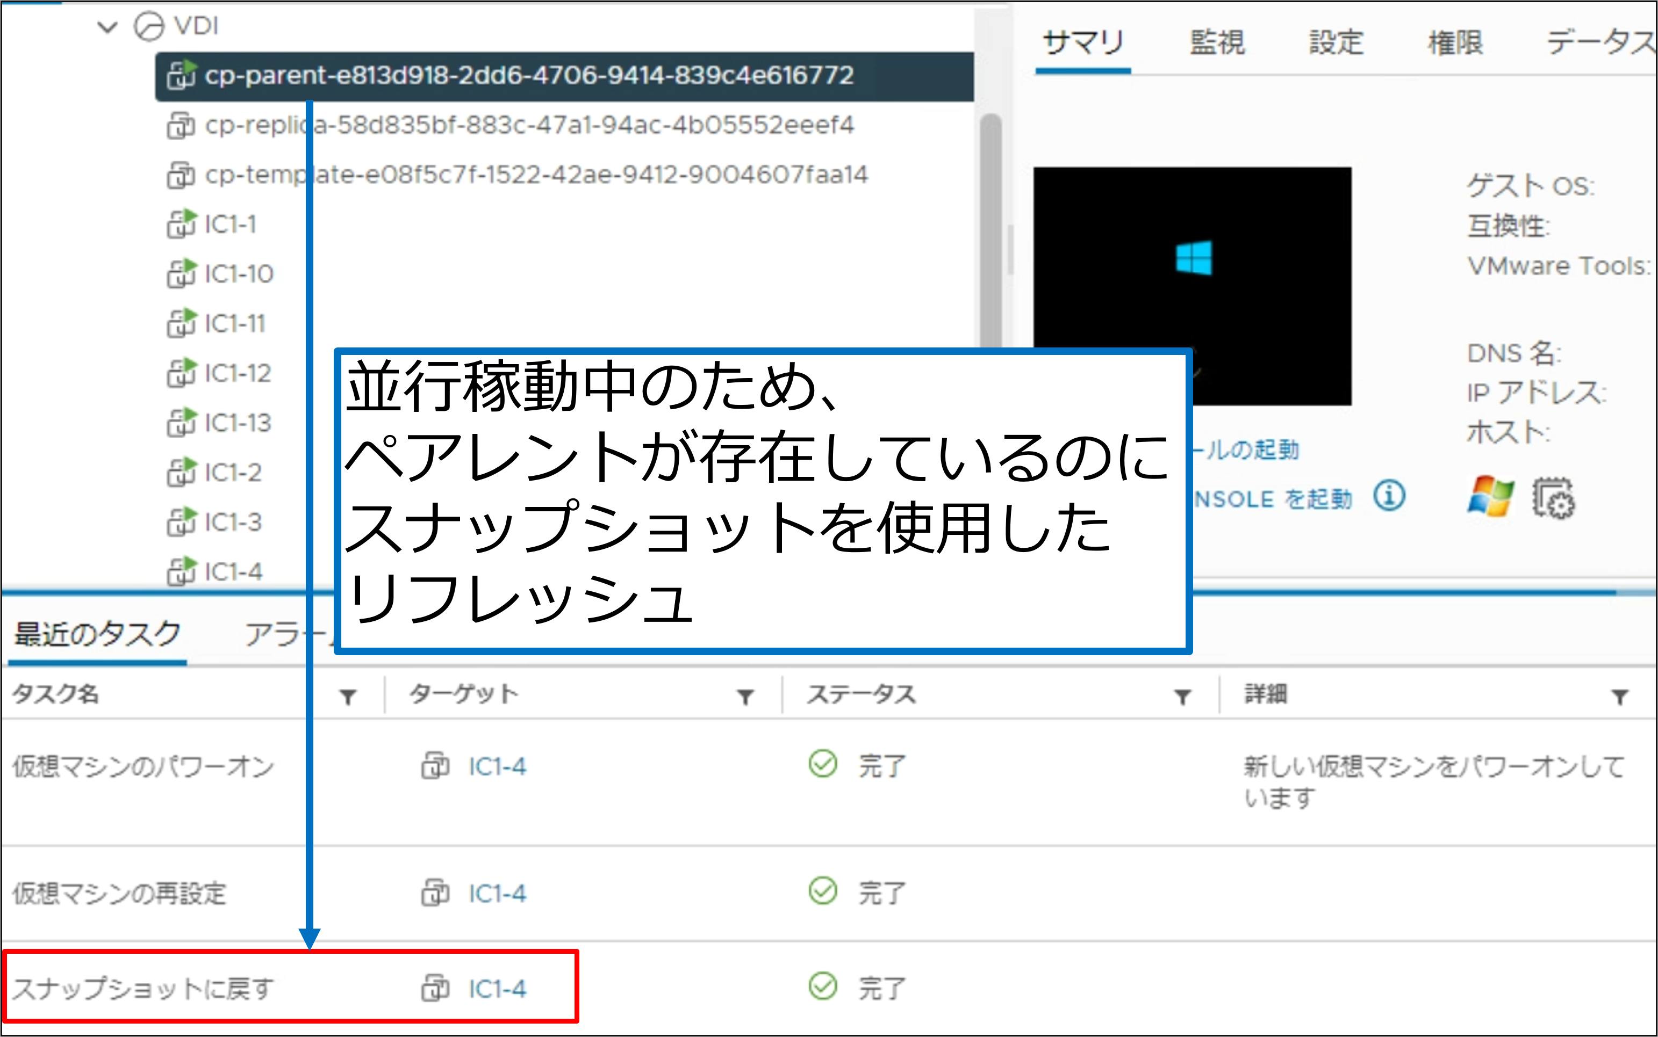Open the 設定 tab
The image size is (1658, 1037).
[1336, 43]
